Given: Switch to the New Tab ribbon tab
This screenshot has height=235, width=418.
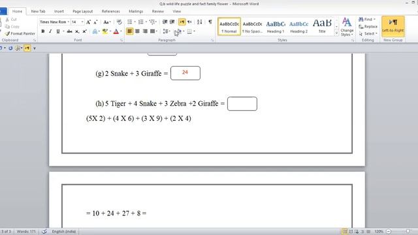Looking at the screenshot, I should [x=38, y=12].
